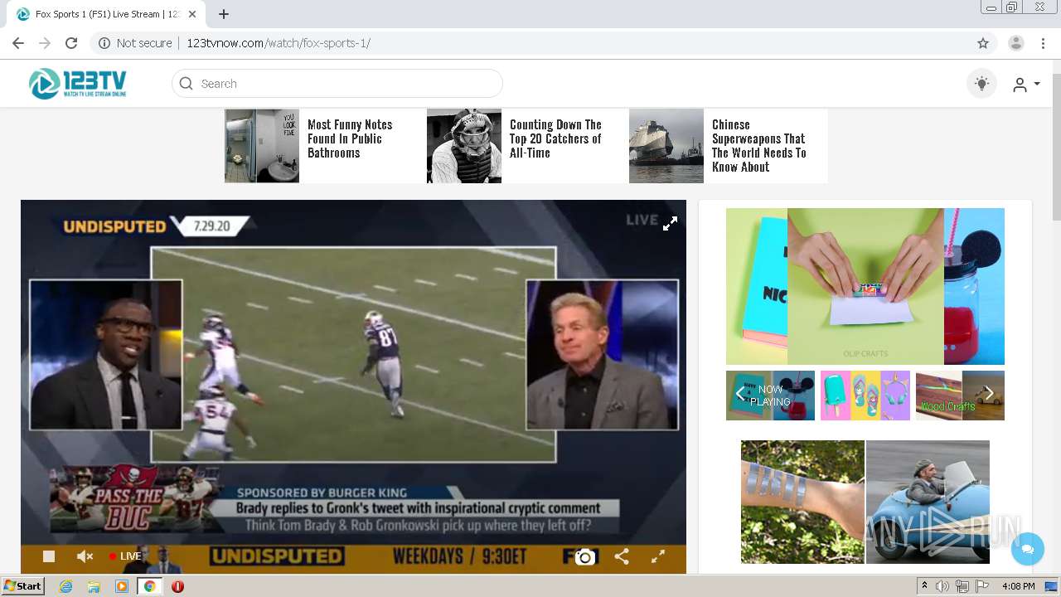
Task: Go forward in browser history
Action: 45,43
